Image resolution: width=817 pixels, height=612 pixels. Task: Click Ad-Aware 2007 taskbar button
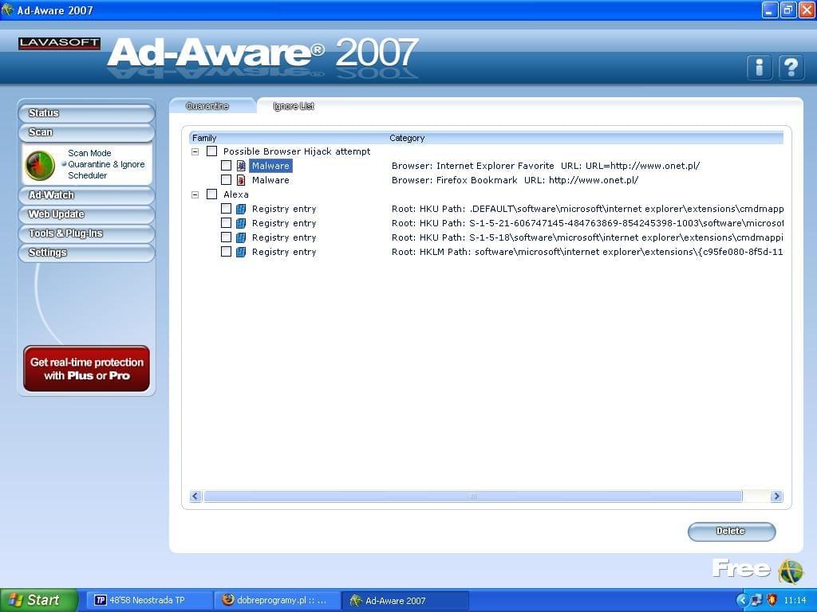click(x=405, y=601)
